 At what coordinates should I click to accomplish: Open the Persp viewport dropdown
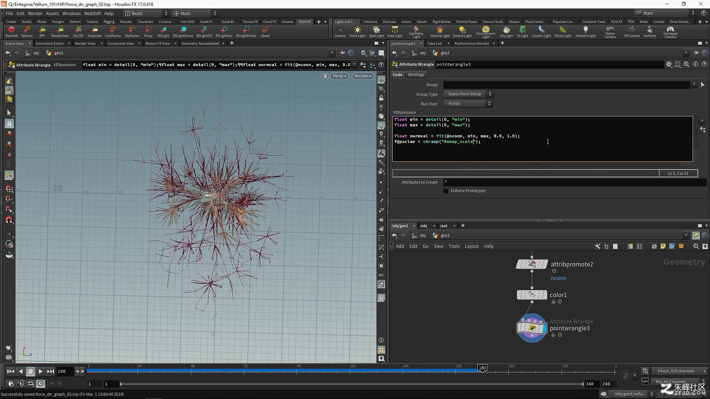[339, 76]
